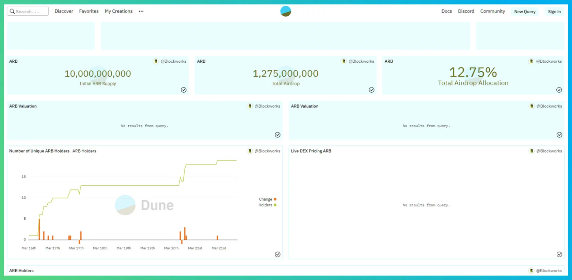
Task: Click @Blockworks on Live DEX Pricing ARB card
Action: [549, 151]
